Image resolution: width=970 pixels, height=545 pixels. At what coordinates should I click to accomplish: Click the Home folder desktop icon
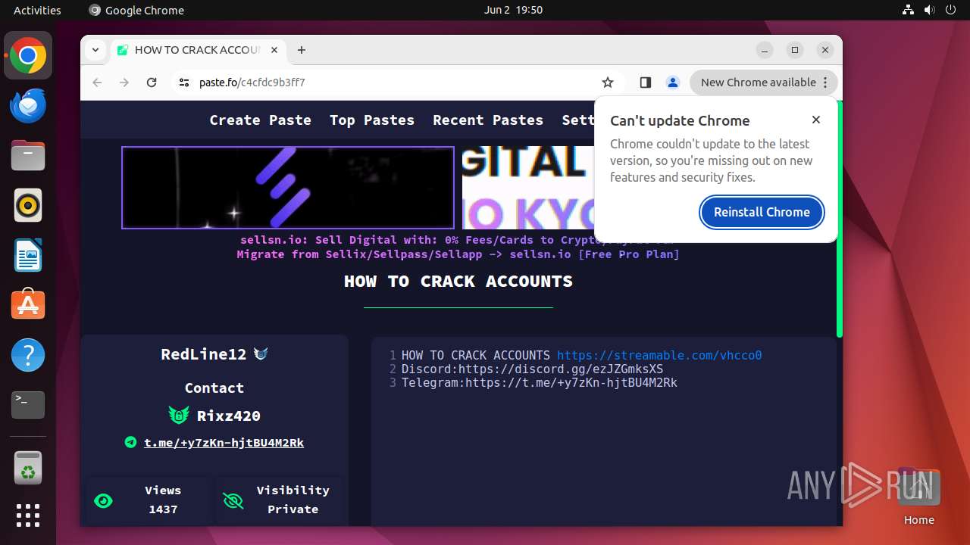tap(918, 497)
